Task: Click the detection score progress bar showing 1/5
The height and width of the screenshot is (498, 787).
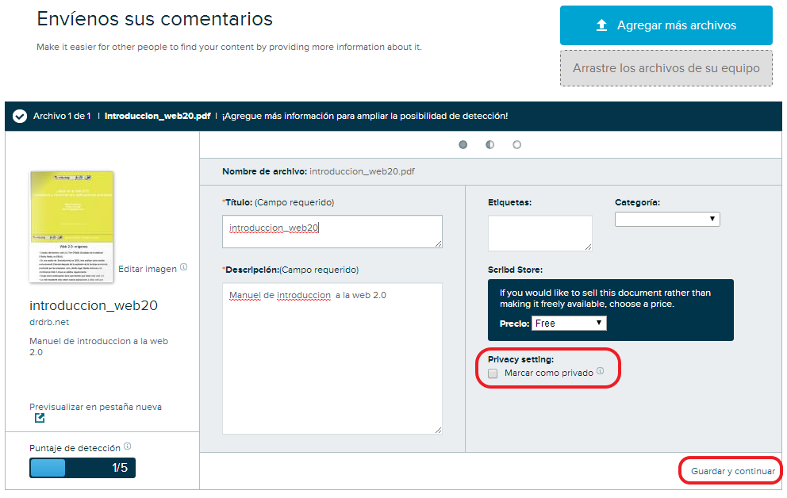Action: tap(82, 467)
